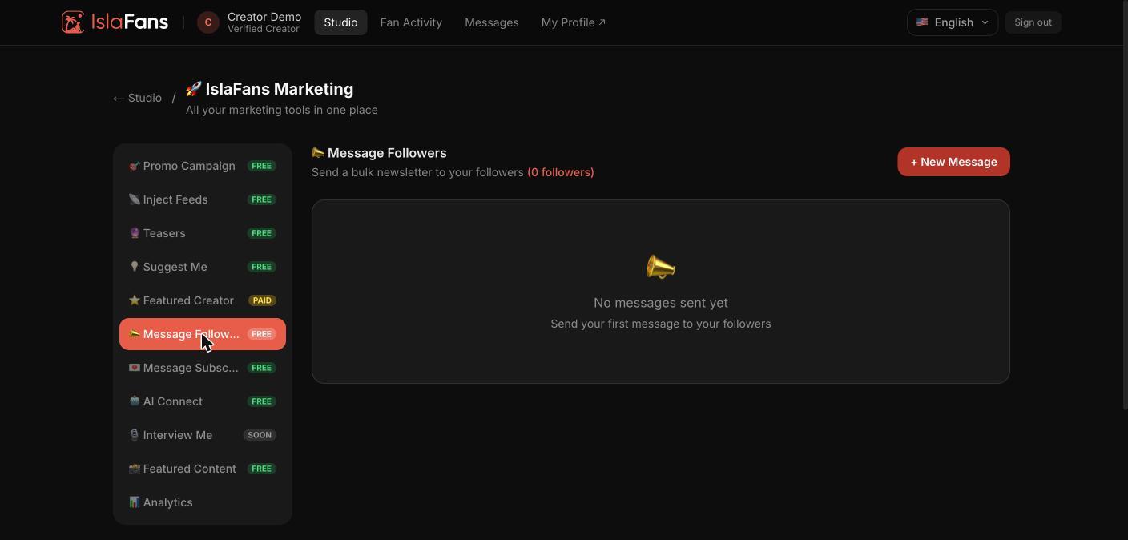Click the Sign out button
The image size is (1128, 540).
tap(1033, 22)
